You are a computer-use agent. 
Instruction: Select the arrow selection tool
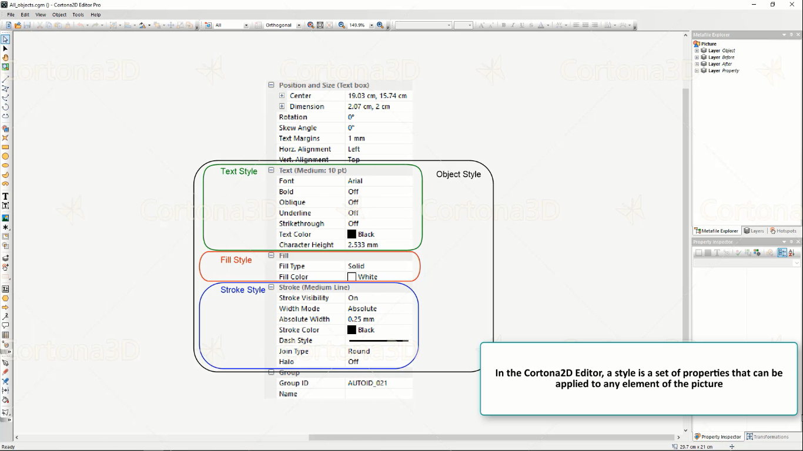(5, 39)
